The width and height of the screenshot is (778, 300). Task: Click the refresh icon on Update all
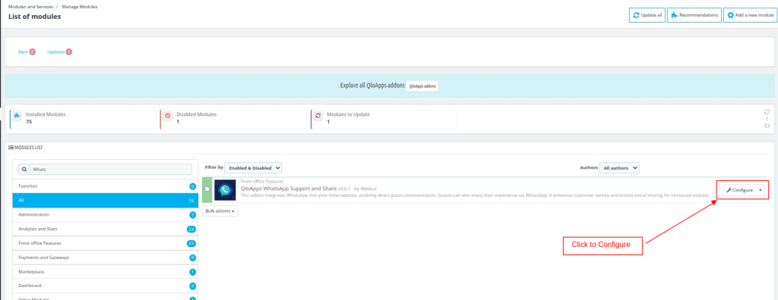point(636,15)
